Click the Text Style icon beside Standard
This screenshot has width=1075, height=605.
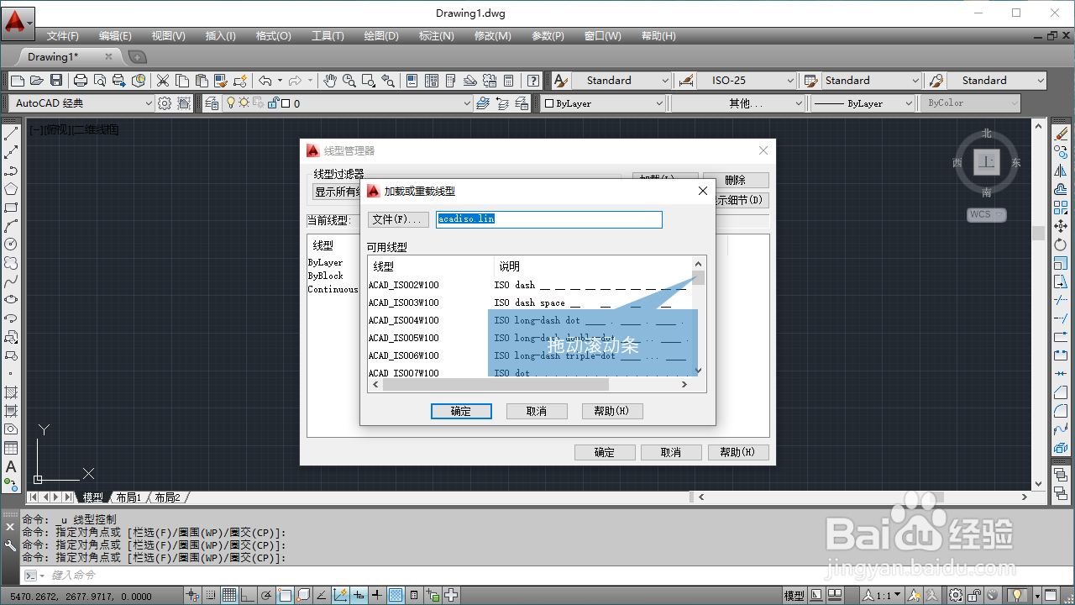561,81
